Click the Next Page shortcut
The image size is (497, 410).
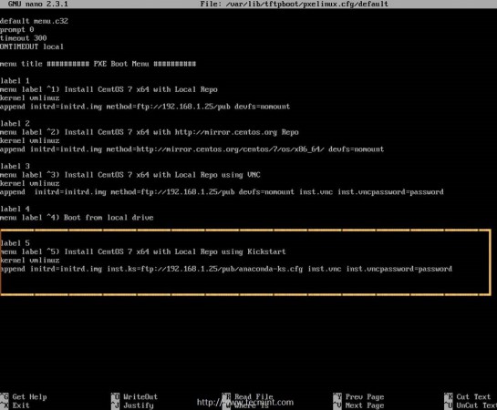pyautogui.click(x=358, y=405)
